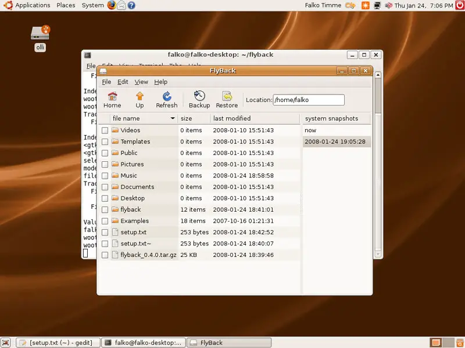Click the Documents folder icon
The height and width of the screenshot is (348, 465).
coord(115,187)
